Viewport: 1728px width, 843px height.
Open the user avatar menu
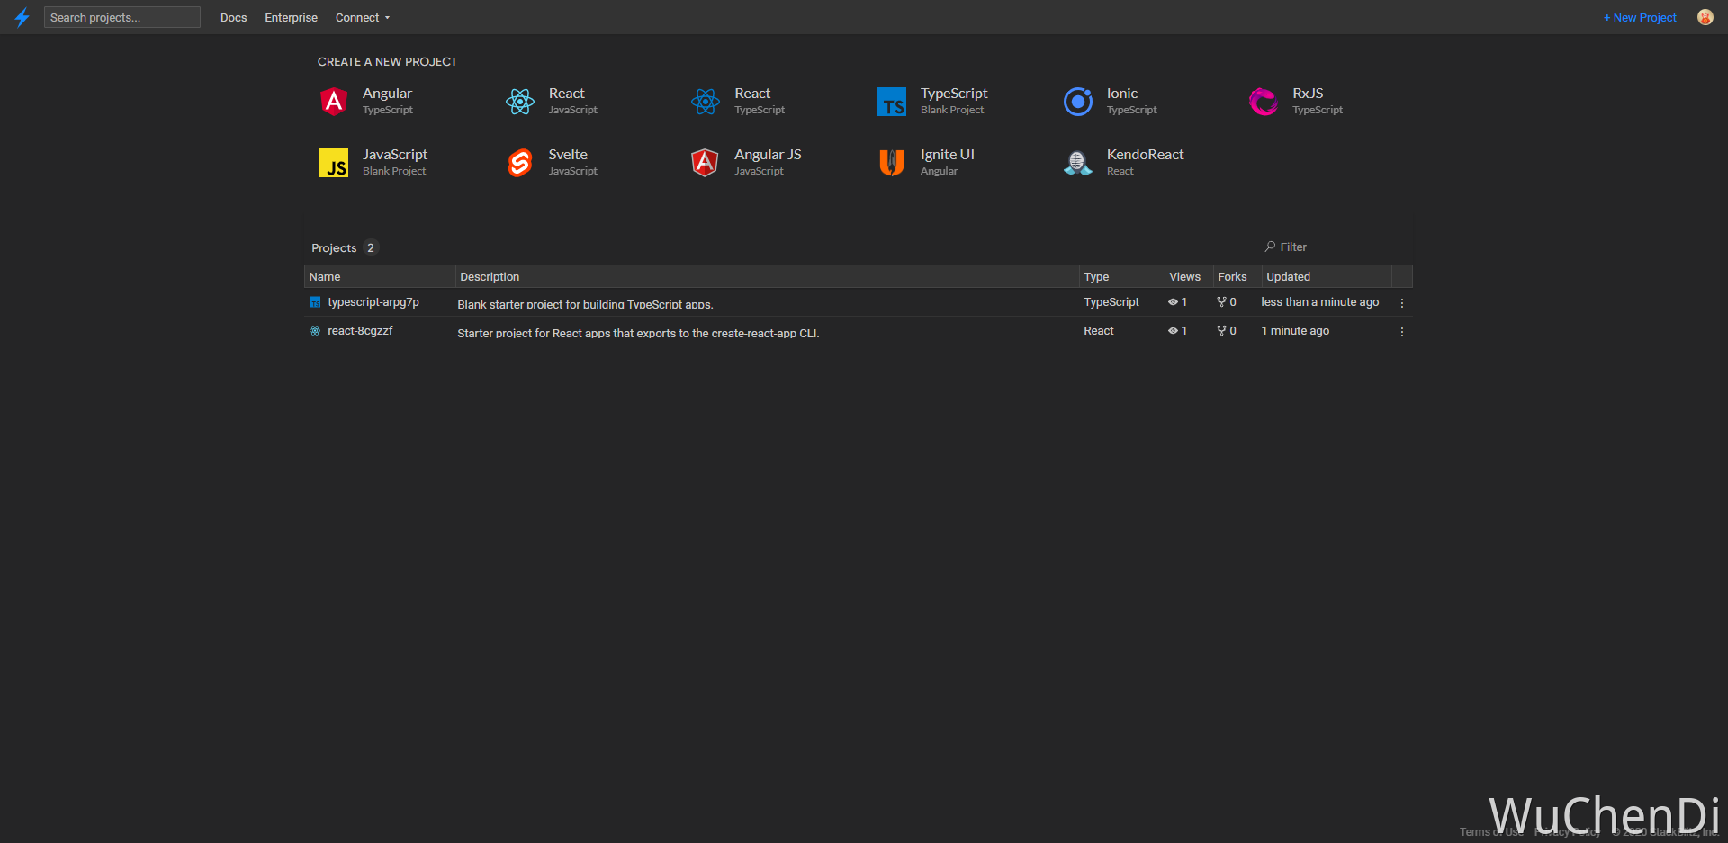tap(1705, 17)
